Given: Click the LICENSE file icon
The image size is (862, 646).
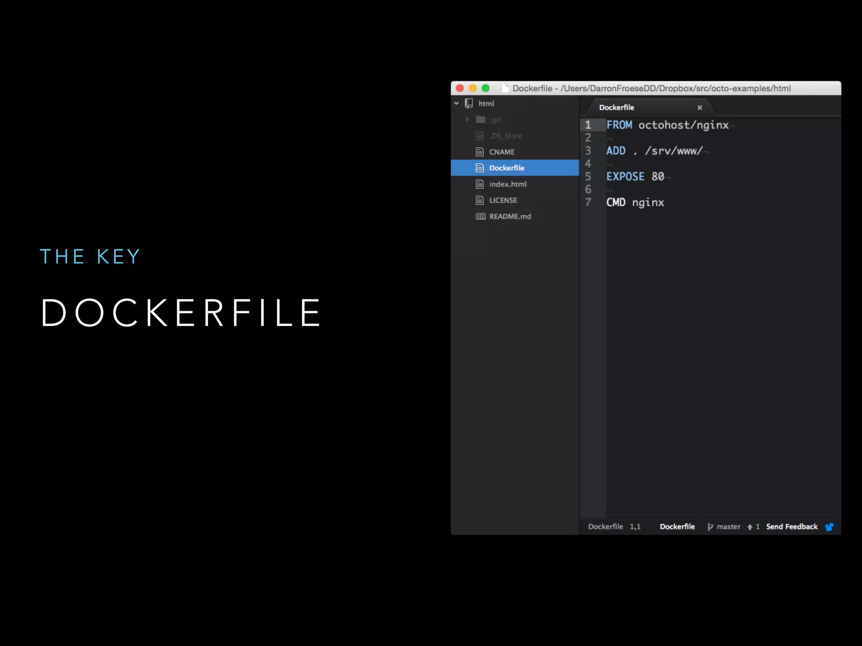Looking at the screenshot, I should (480, 200).
